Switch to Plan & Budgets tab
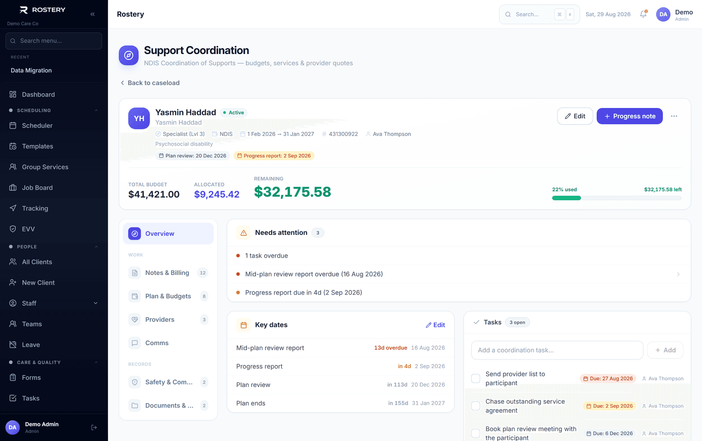 [168, 296]
